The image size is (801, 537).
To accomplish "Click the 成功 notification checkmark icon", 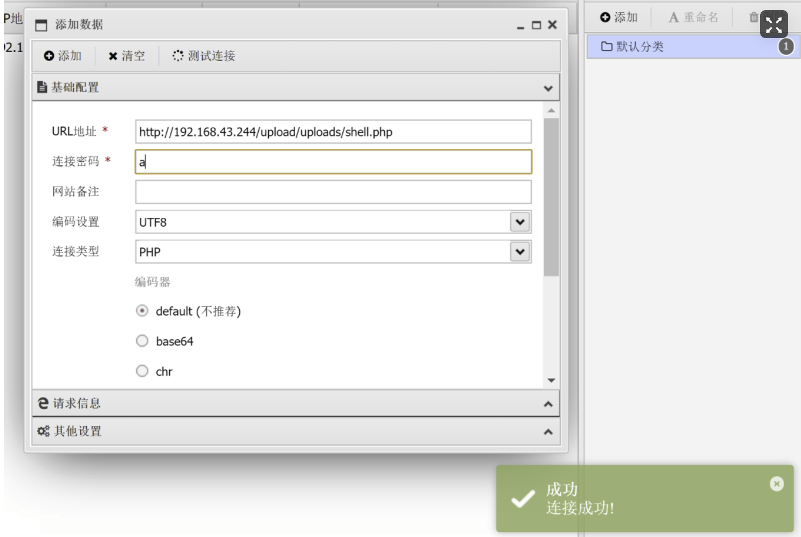I will pyautogui.click(x=523, y=498).
